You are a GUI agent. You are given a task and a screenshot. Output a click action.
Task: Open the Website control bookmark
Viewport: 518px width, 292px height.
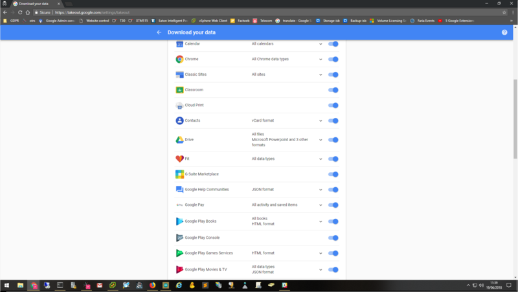click(94, 21)
